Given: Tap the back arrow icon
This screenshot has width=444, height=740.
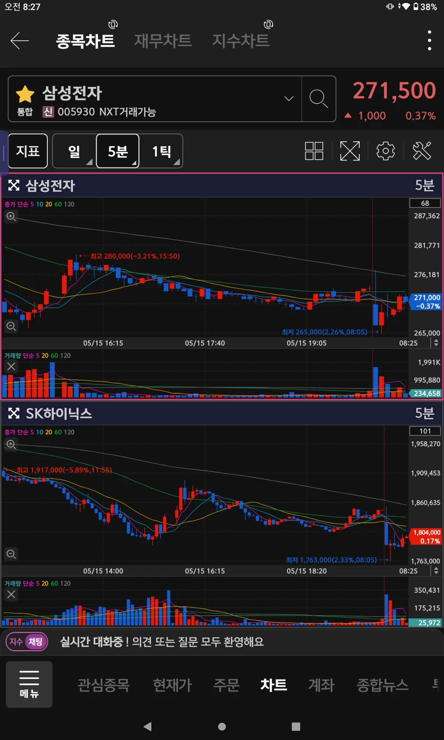Looking at the screenshot, I should (x=20, y=40).
